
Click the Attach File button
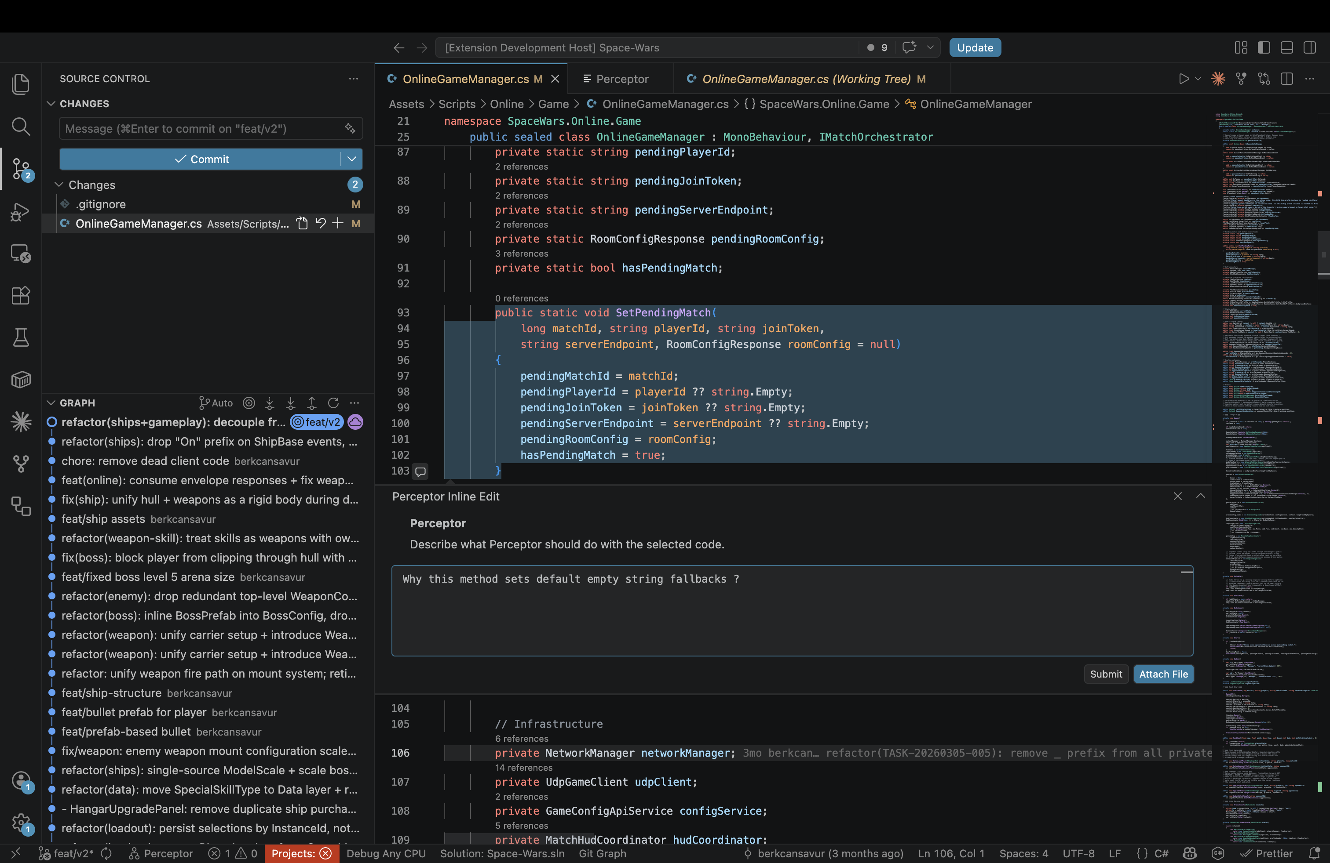click(x=1163, y=674)
